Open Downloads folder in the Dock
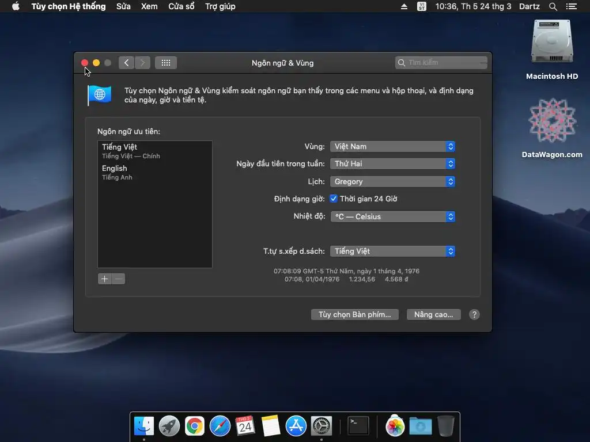Viewport: 590px width, 442px height. [420, 426]
